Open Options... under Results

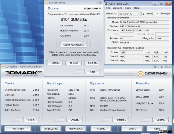click(161, 120)
